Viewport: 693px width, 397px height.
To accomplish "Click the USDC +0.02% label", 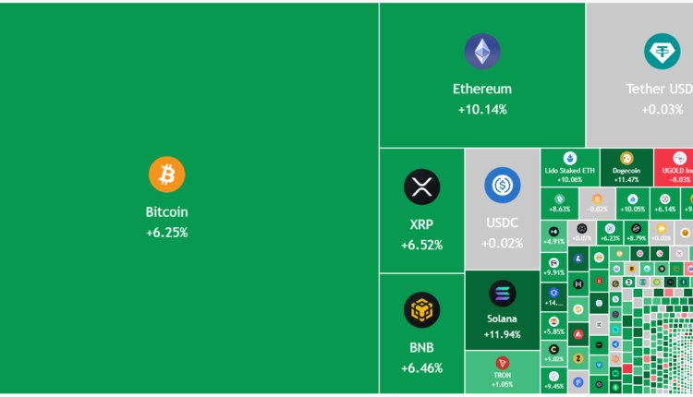I will [x=503, y=244].
